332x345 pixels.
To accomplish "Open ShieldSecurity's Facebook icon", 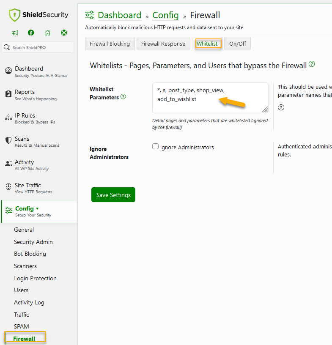I will point(30,33).
